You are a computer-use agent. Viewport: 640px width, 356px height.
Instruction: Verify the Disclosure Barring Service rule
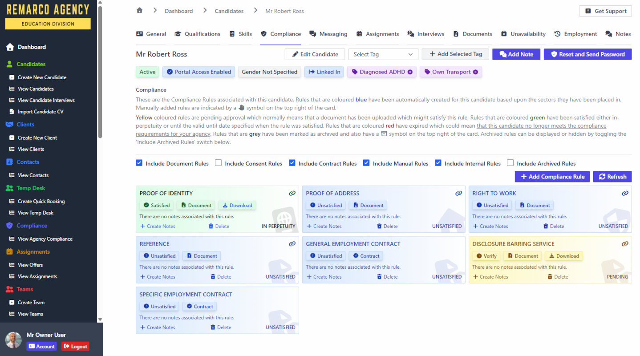[486, 256]
